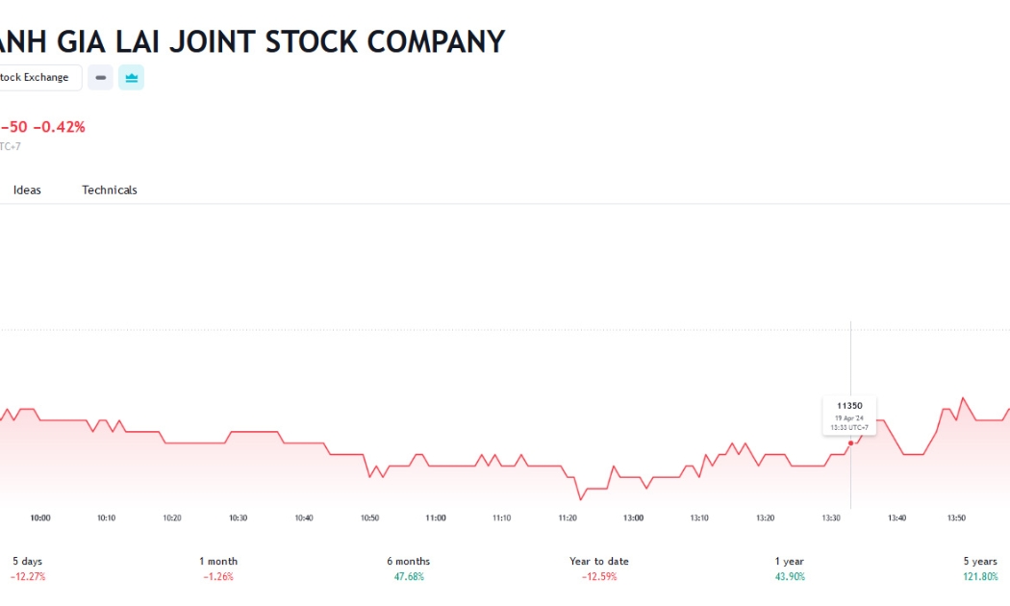Open the Ideas tab
Viewport: 1010px width, 606px height.
[x=27, y=190]
